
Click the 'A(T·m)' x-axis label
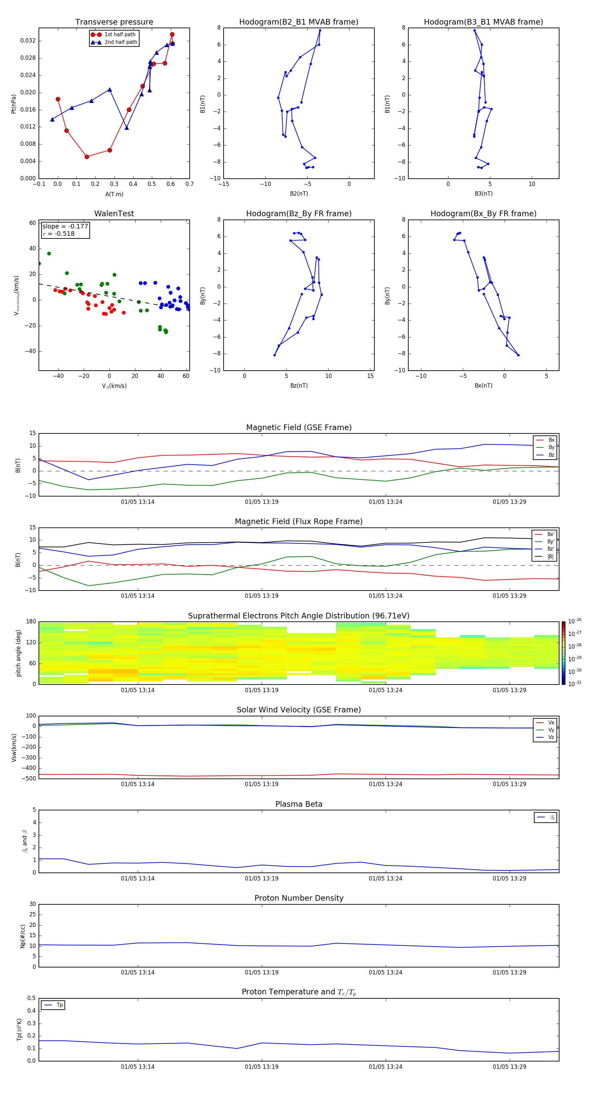click(114, 194)
